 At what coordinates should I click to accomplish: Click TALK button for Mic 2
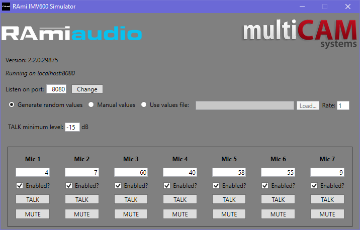point(82,199)
